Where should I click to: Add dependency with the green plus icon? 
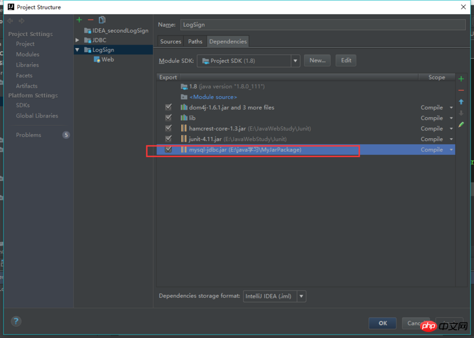tap(461, 79)
